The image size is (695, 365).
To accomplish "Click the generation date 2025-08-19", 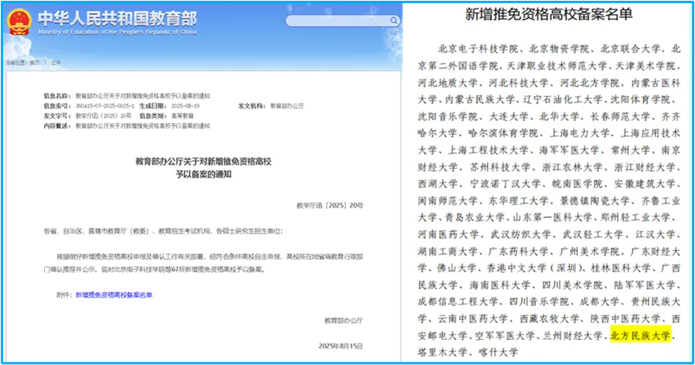I will (185, 106).
